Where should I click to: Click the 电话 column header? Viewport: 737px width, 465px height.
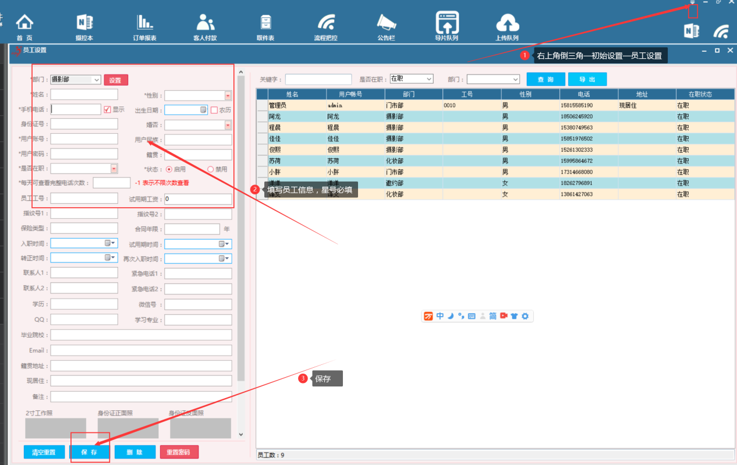click(x=589, y=94)
